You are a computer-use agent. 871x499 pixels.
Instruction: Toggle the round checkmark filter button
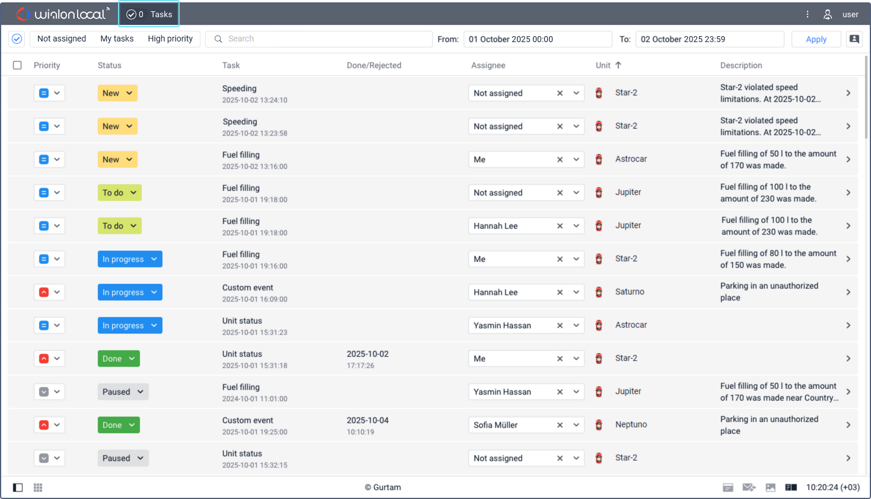point(17,39)
